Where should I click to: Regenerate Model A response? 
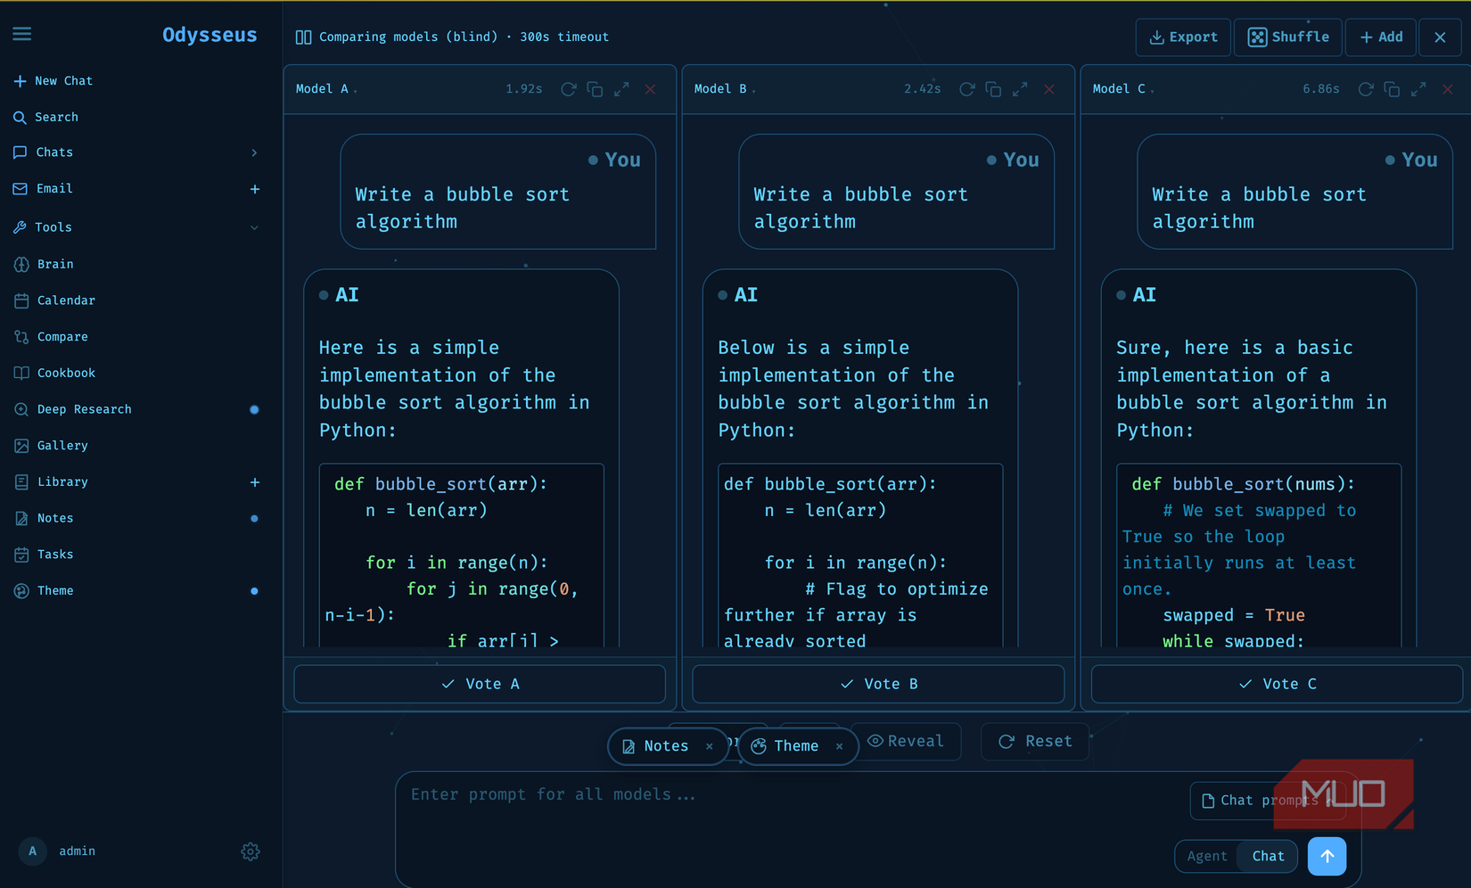click(x=568, y=89)
